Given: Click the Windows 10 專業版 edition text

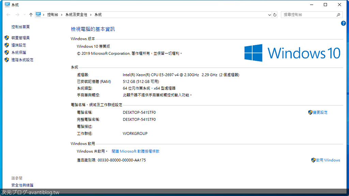Looking at the screenshot, I should pos(93,46).
